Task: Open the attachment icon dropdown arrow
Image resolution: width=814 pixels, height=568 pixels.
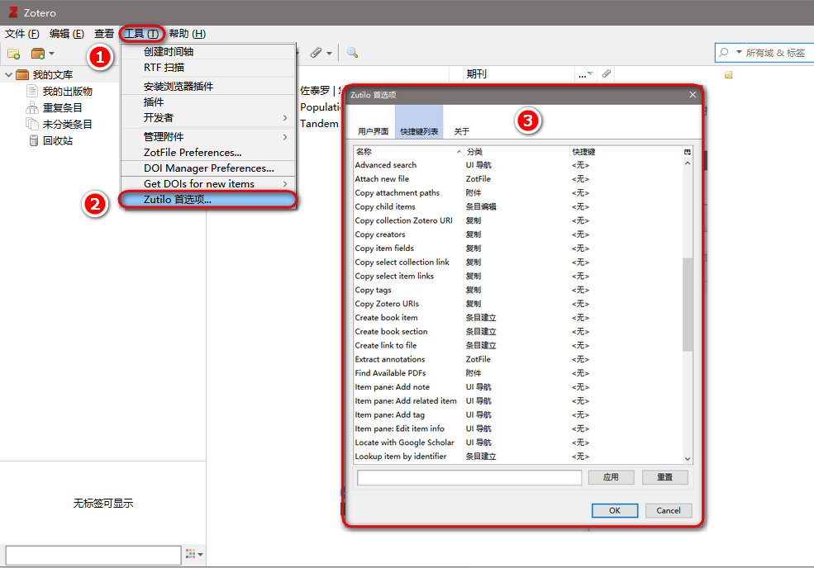Action: click(329, 53)
